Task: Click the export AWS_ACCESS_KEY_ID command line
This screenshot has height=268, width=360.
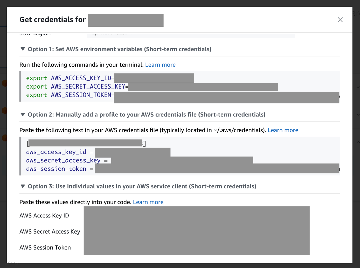Action: pos(69,78)
